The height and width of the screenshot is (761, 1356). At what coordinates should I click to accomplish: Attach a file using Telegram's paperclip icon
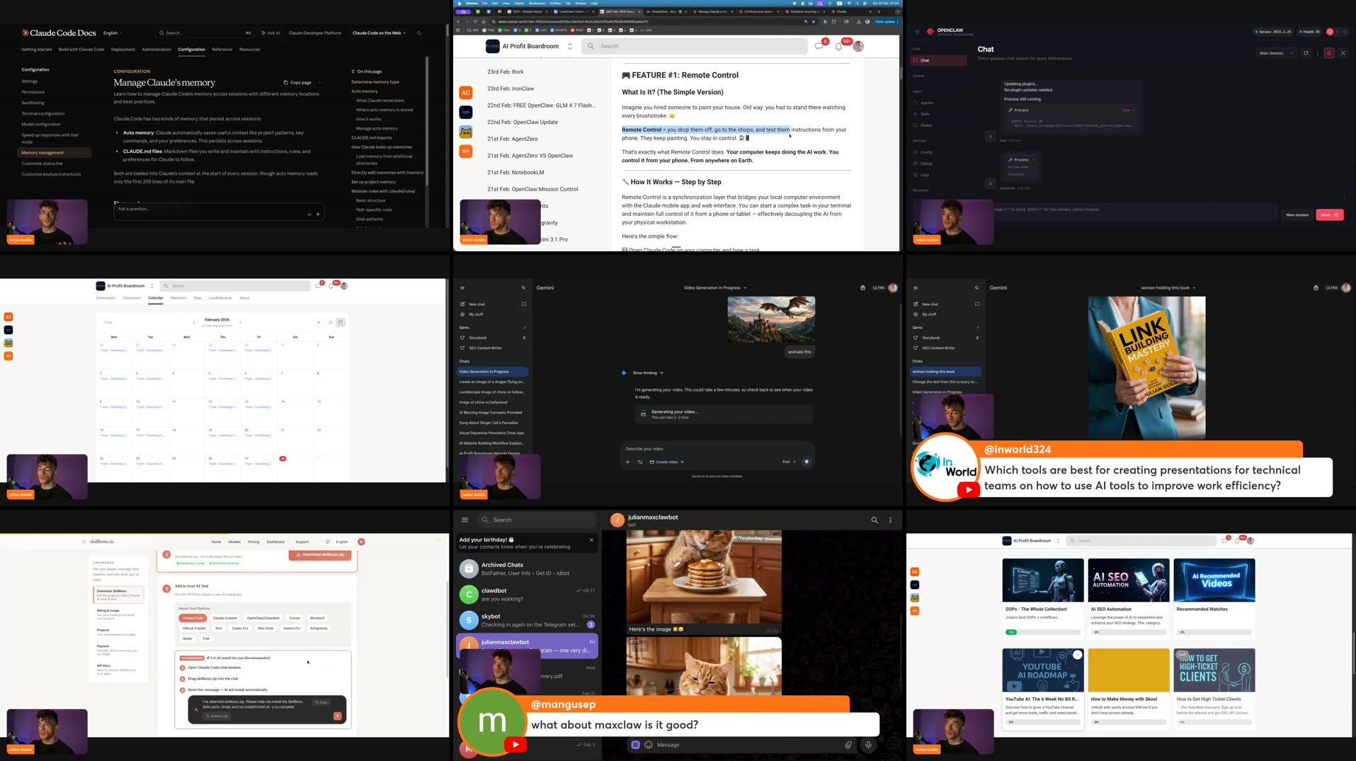point(848,745)
